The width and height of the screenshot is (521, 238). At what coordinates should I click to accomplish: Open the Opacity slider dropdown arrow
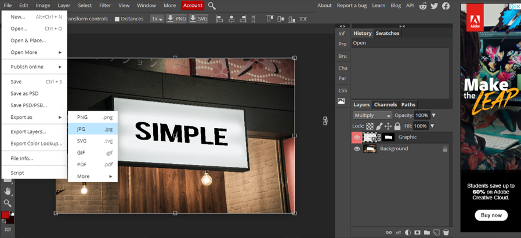point(433,115)
